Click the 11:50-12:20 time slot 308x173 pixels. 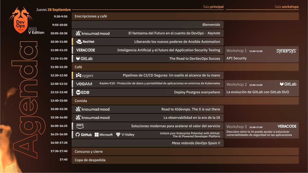(x=59, y=67)
